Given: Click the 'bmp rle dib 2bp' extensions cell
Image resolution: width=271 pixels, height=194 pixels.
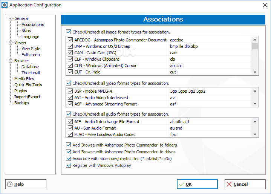Looking at the screenshot, I should [210, 46].
